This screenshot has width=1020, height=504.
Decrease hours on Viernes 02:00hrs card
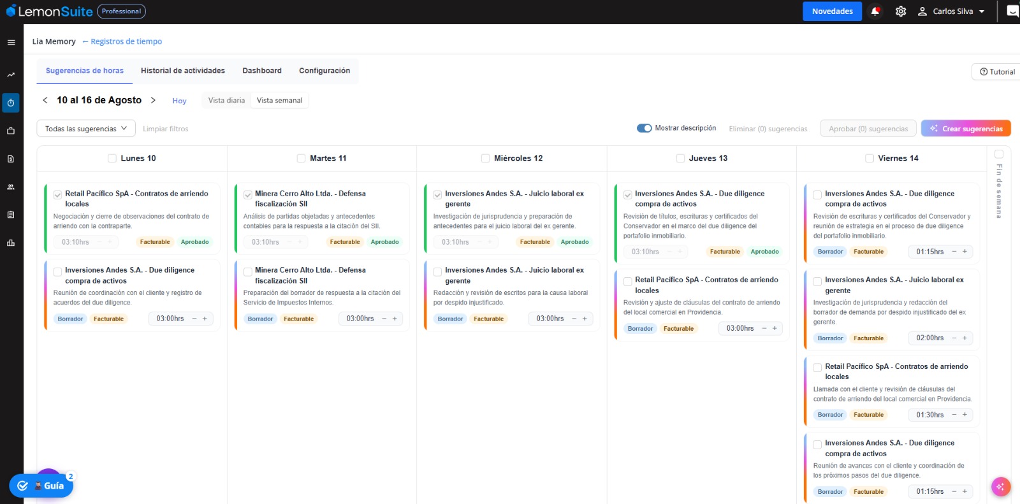[954, 338]
